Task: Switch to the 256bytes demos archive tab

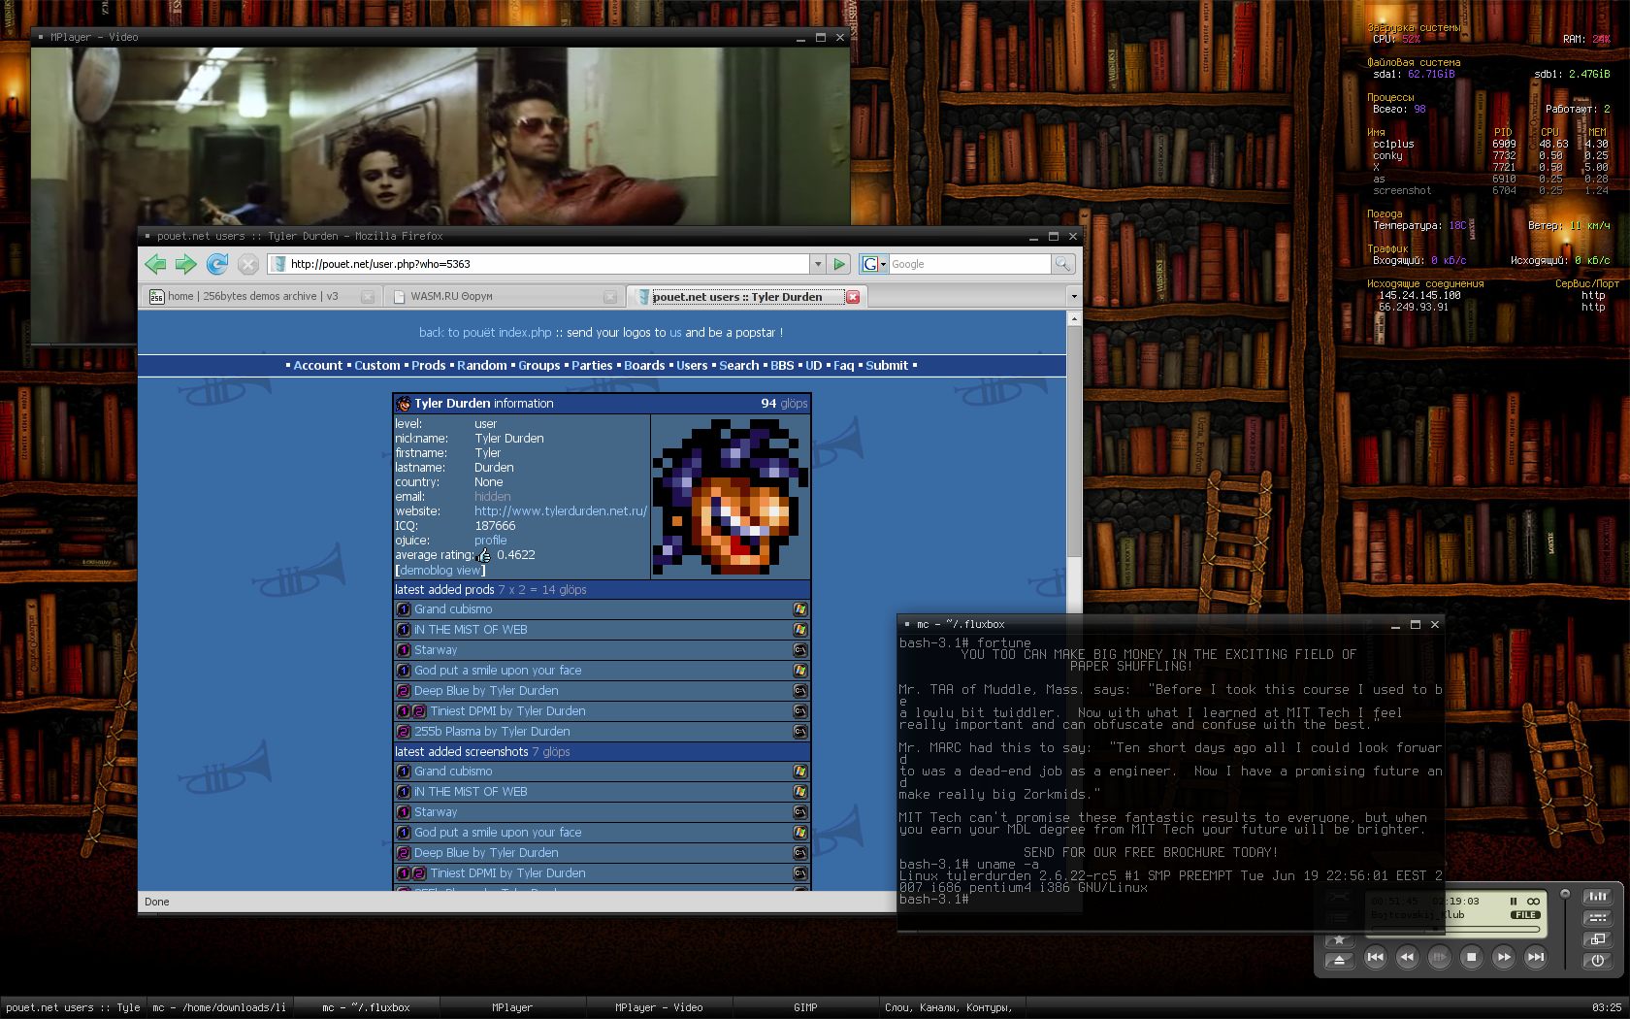Action: point(260,296)
